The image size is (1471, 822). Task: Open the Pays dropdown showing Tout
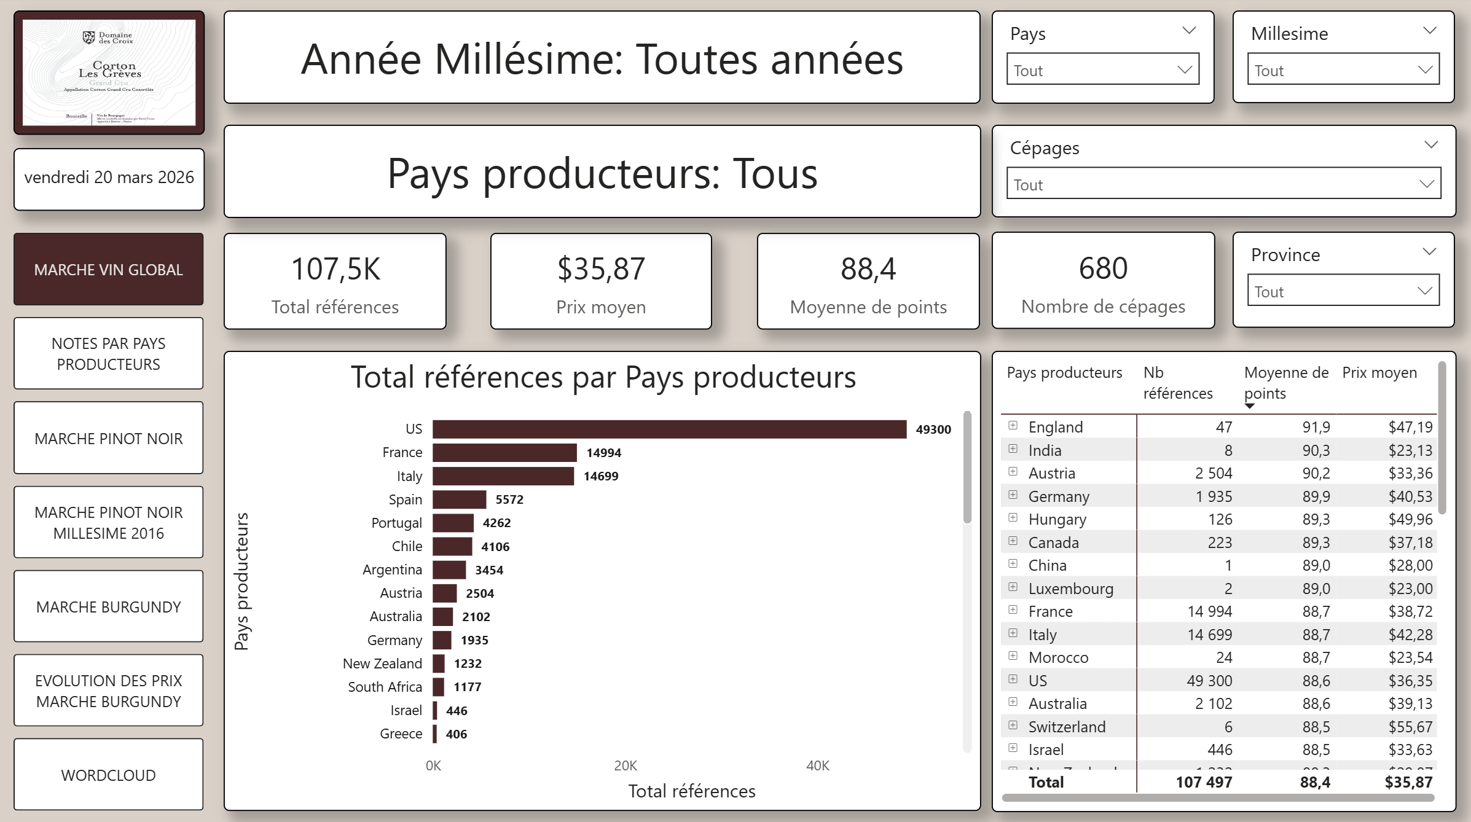pyautogui.click(x=1102, y=69)
